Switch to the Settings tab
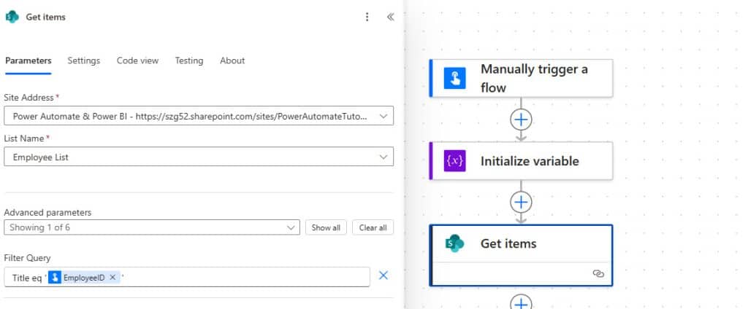The image size is (748, 309). [x=83, y=60]
